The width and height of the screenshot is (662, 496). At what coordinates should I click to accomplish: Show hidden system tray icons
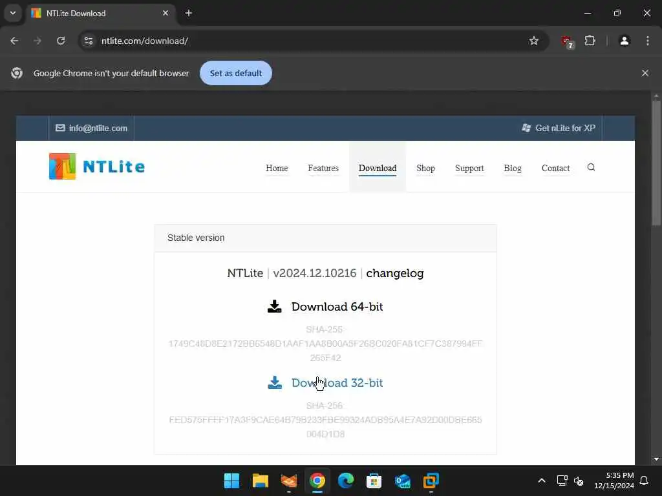[x=542, y=480]
